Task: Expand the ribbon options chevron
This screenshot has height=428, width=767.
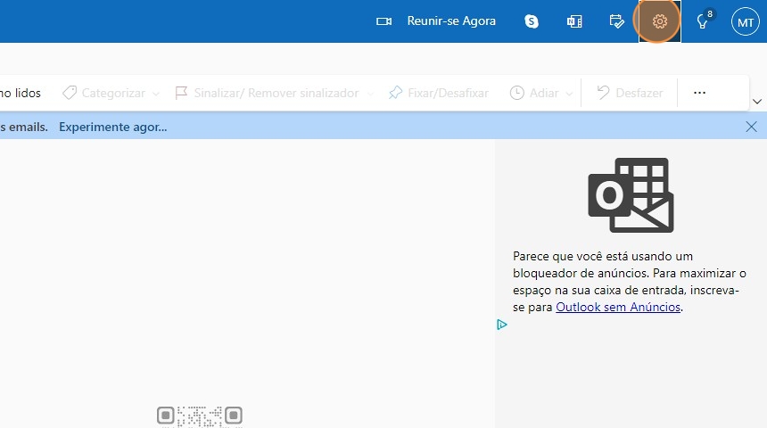Action: (757, 101)
